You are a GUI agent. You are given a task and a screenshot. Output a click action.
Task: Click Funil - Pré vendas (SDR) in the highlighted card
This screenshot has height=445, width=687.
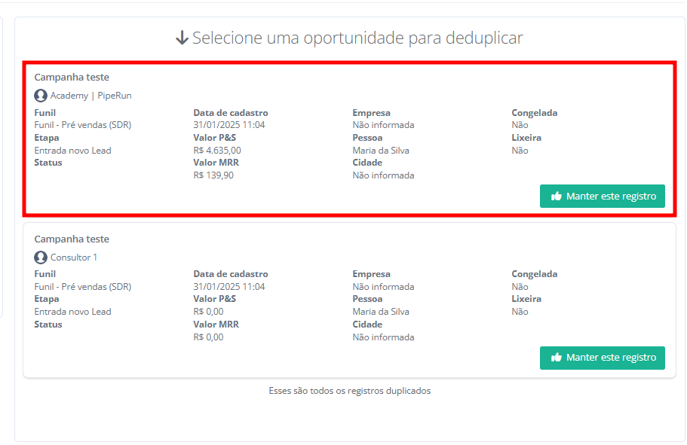click(x=83, y=125)
